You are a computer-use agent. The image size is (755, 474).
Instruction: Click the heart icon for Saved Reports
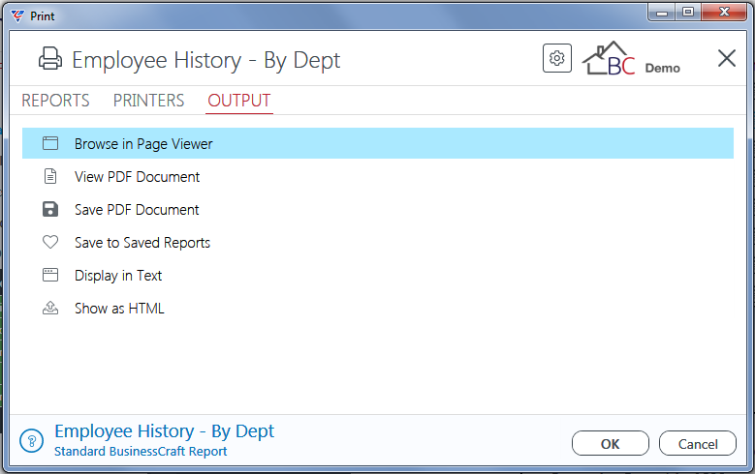(50, 242)
